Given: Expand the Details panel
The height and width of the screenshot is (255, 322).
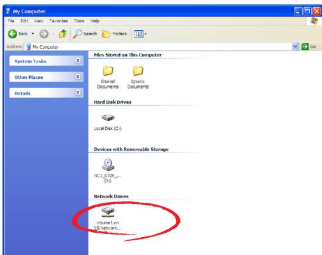Looking at the screenshot, I should point(78,92).
